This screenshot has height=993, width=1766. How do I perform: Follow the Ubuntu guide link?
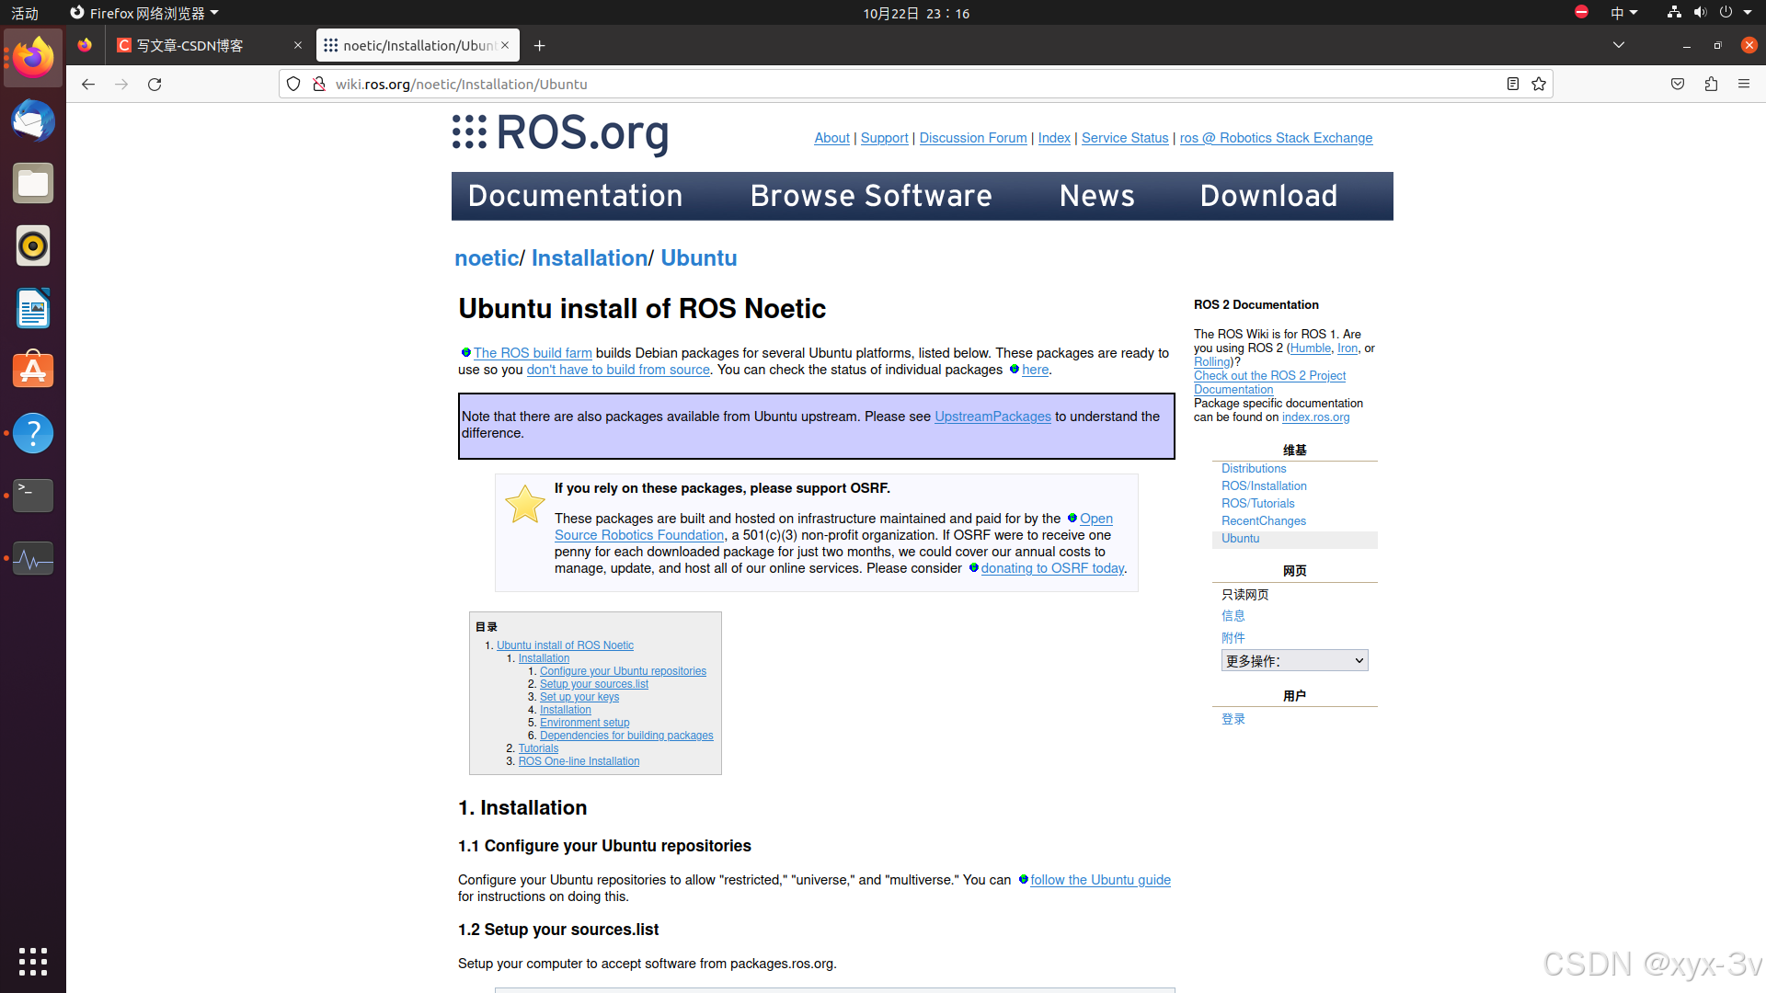point(1100,880)
